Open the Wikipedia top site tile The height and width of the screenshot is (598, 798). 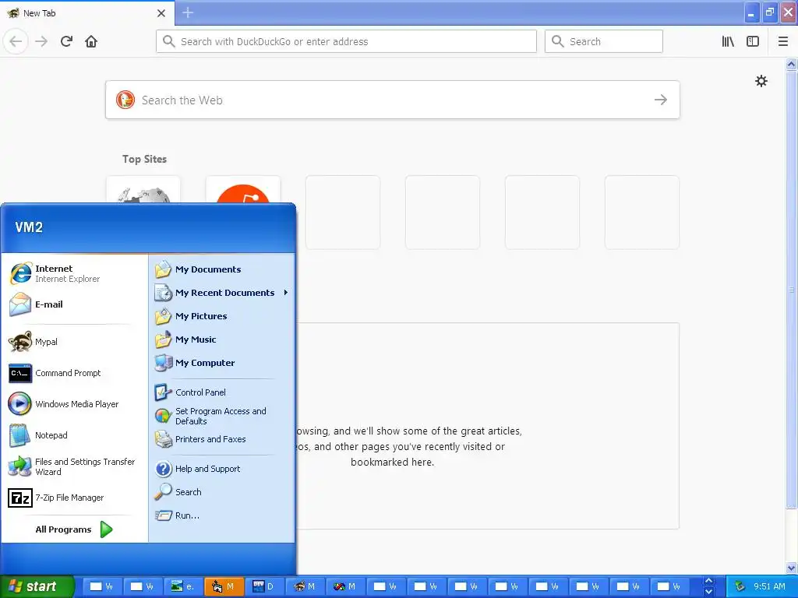(x=143, y=190)
